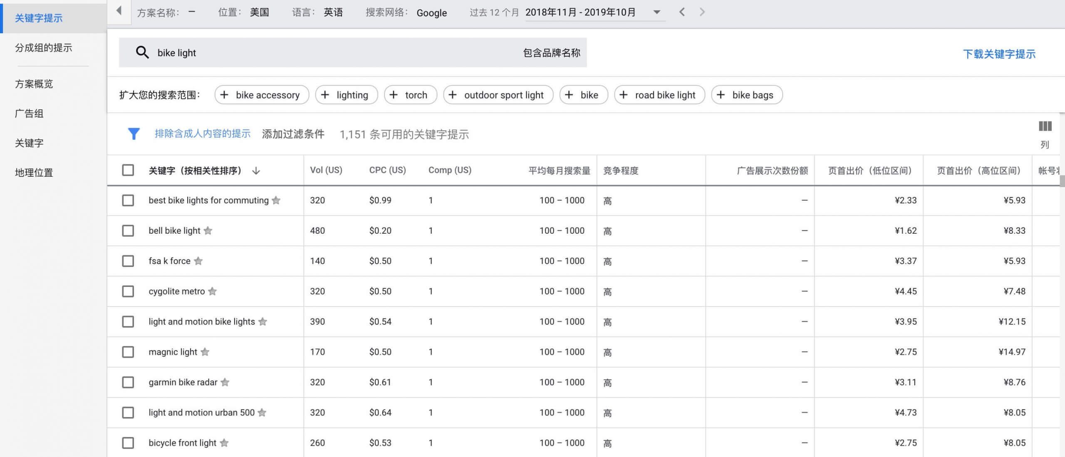Click plus icon on 'bike' chip

click(x=569, y=95)
